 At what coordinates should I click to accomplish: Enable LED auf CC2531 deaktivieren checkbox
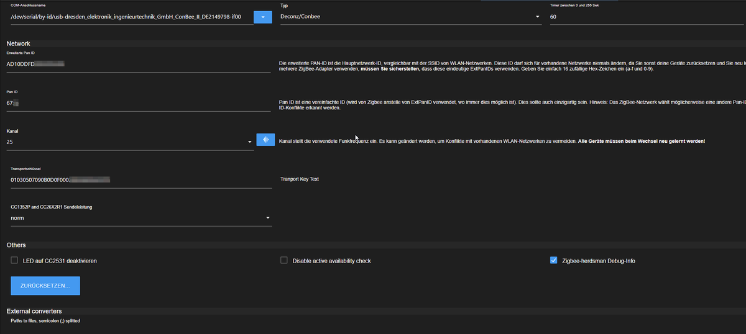pos(14,260)
